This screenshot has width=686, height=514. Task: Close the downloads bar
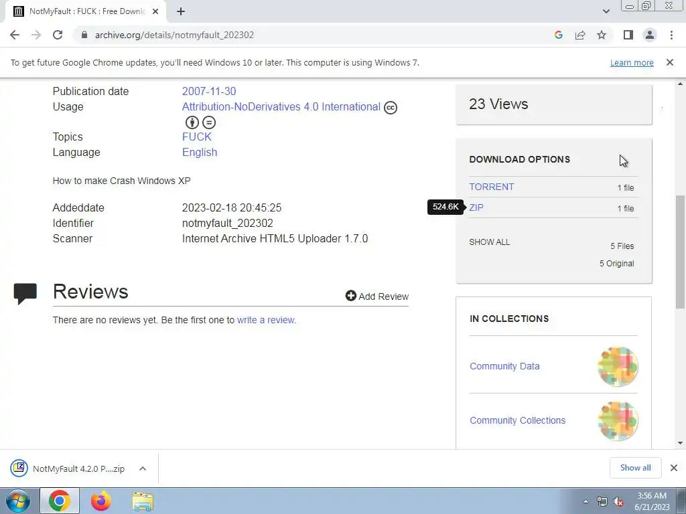pyautogui.click(x=674, y=468)
